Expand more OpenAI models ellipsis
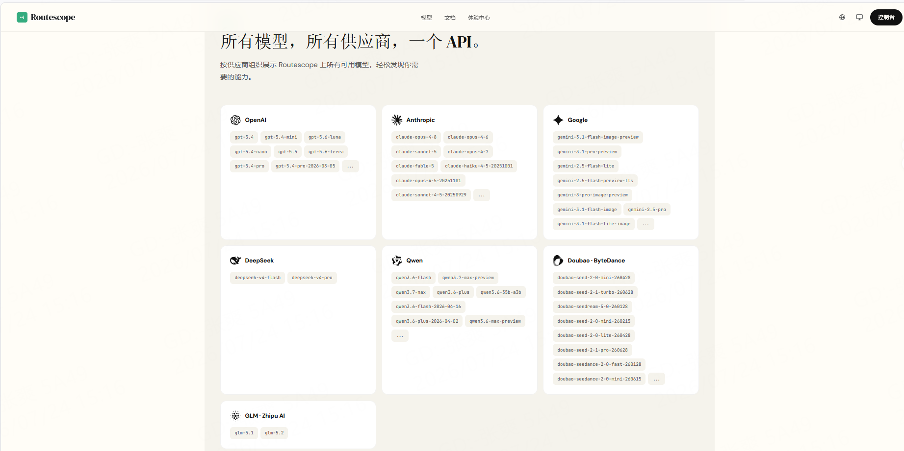 coord(350,166)
